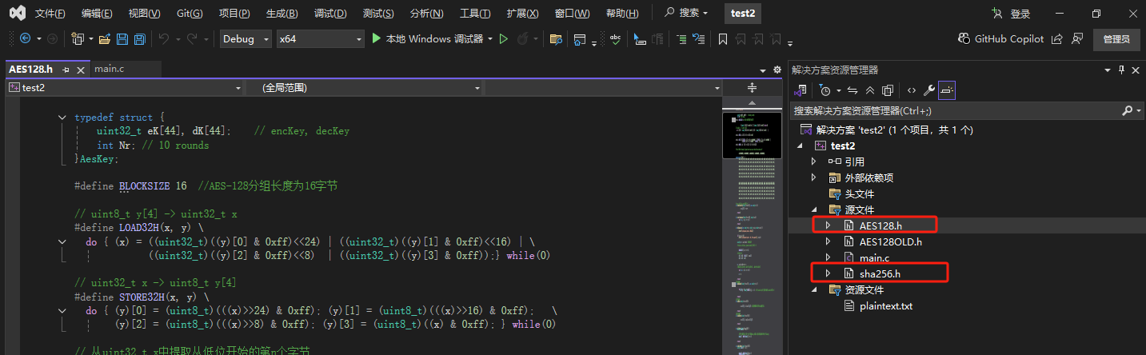
Task: Click the GitHub Copilot icon
Action: 964,38
